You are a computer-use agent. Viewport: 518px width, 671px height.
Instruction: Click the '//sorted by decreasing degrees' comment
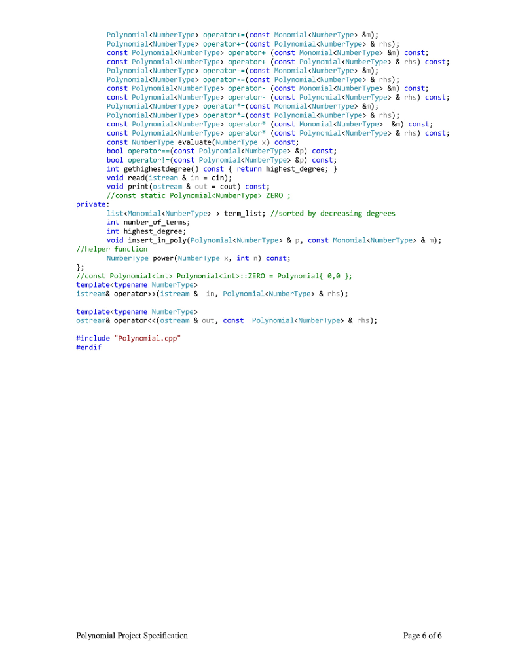[x=333, y=214]
